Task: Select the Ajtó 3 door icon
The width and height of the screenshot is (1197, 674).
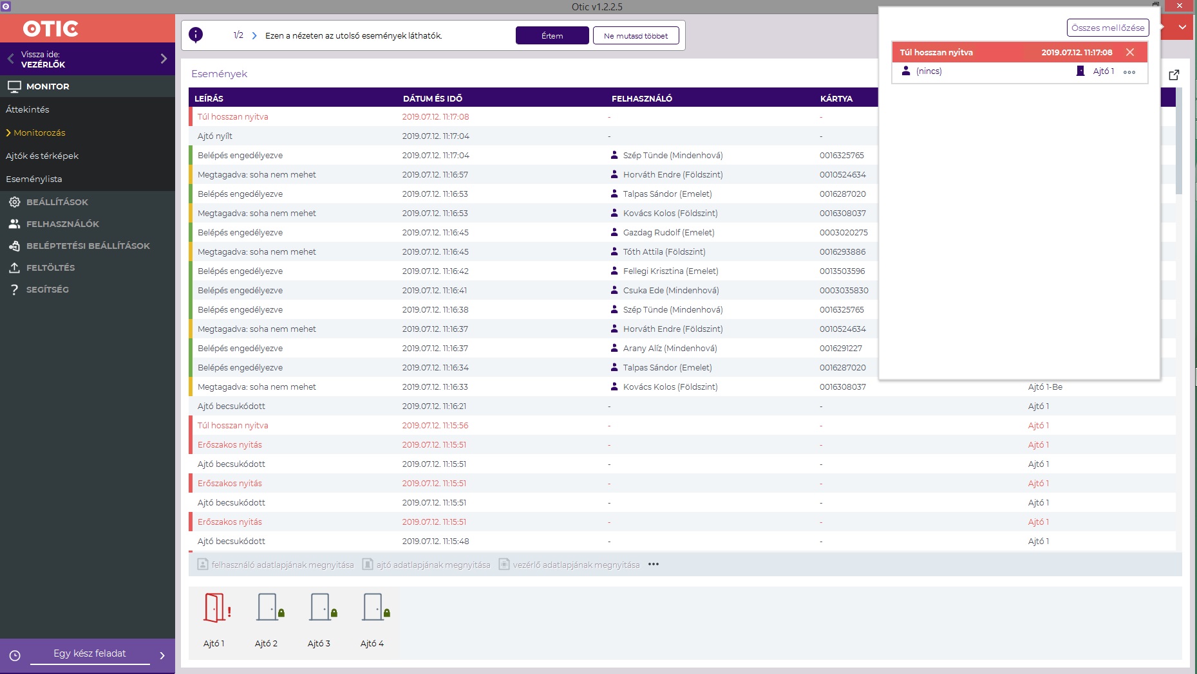Action: click(x=321, y=608)
